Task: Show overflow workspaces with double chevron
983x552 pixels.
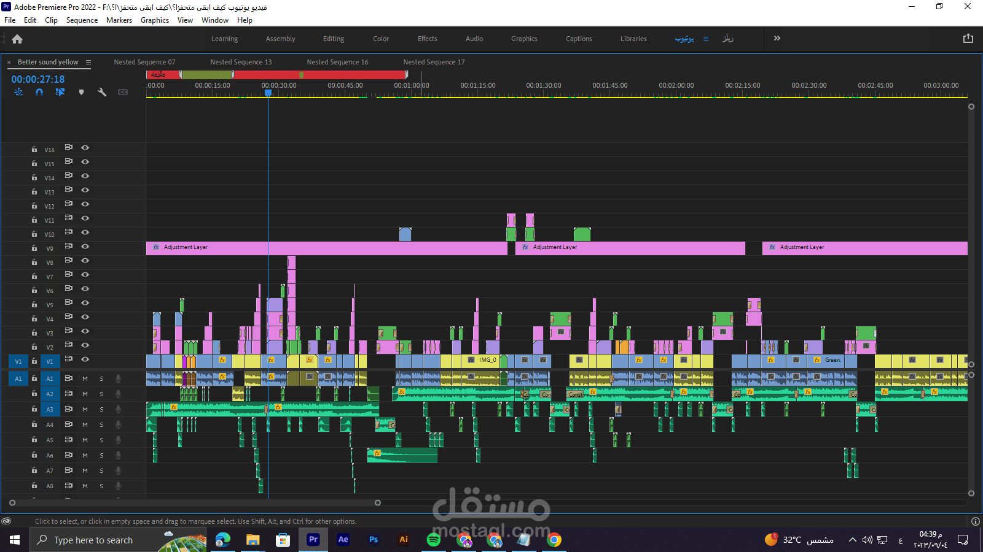Action: click(777, 38)
